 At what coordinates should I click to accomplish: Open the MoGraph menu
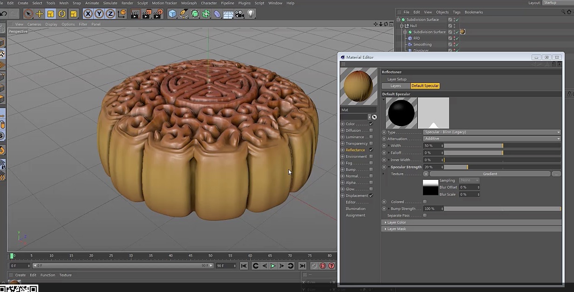(x=189, y=3)
